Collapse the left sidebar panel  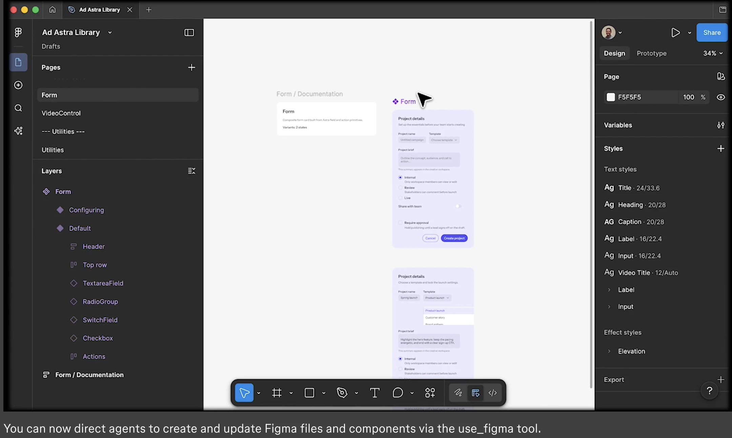pos(189,33)
